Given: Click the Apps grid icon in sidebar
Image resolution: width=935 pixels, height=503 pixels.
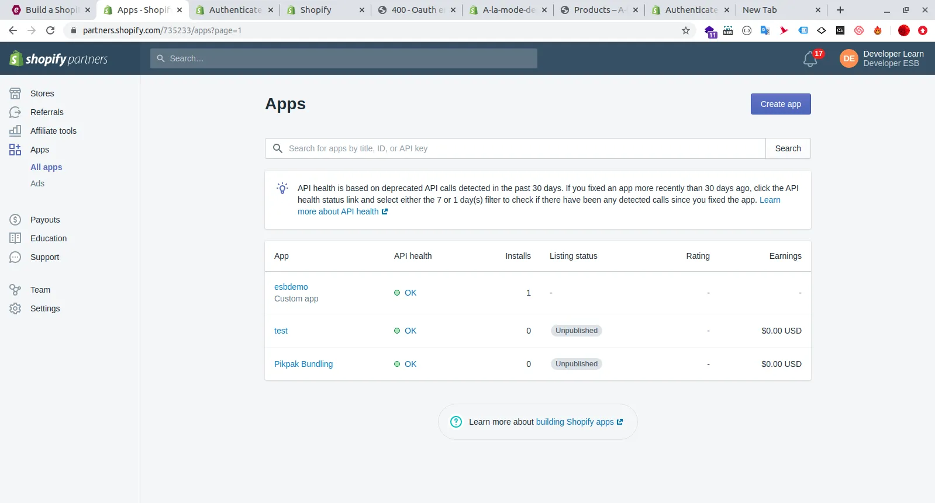Looking at the screenshot, I should tap(15, 150).
